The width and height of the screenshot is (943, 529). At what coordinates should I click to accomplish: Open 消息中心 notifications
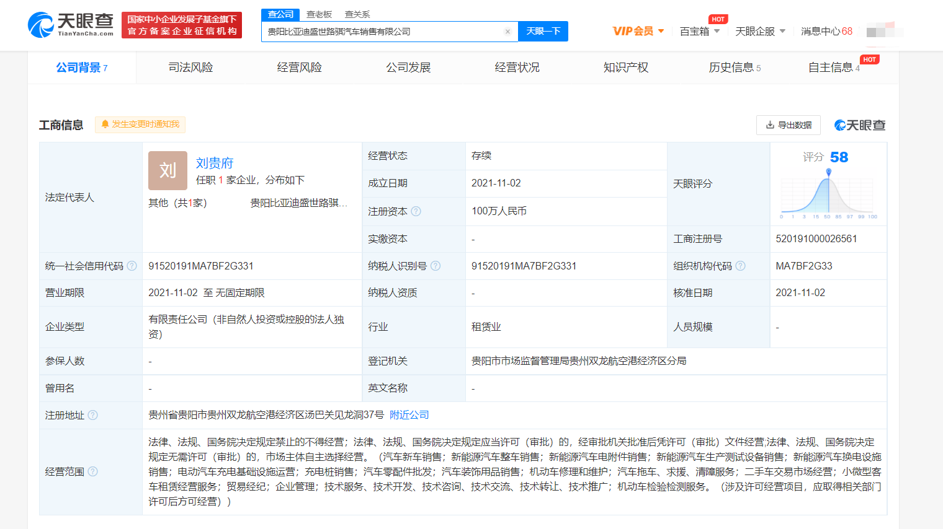tap(826, 31)
